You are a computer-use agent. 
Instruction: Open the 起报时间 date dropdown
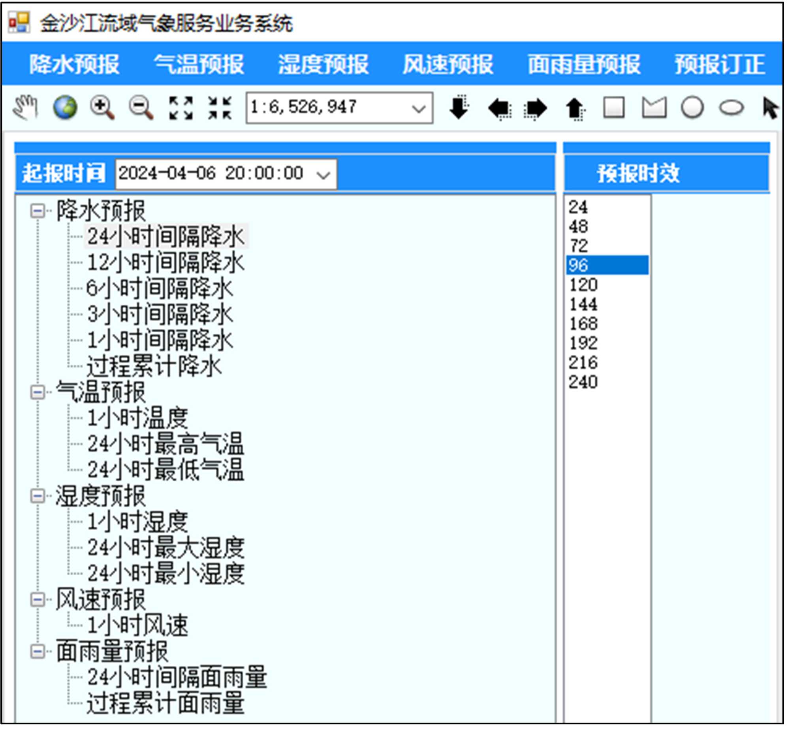(x=324, y=174)
